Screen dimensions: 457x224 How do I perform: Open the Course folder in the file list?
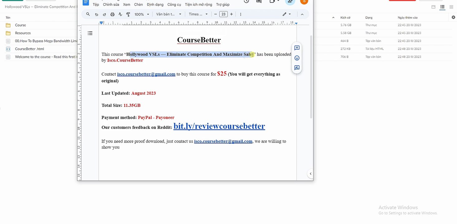(x=21, y=25)
